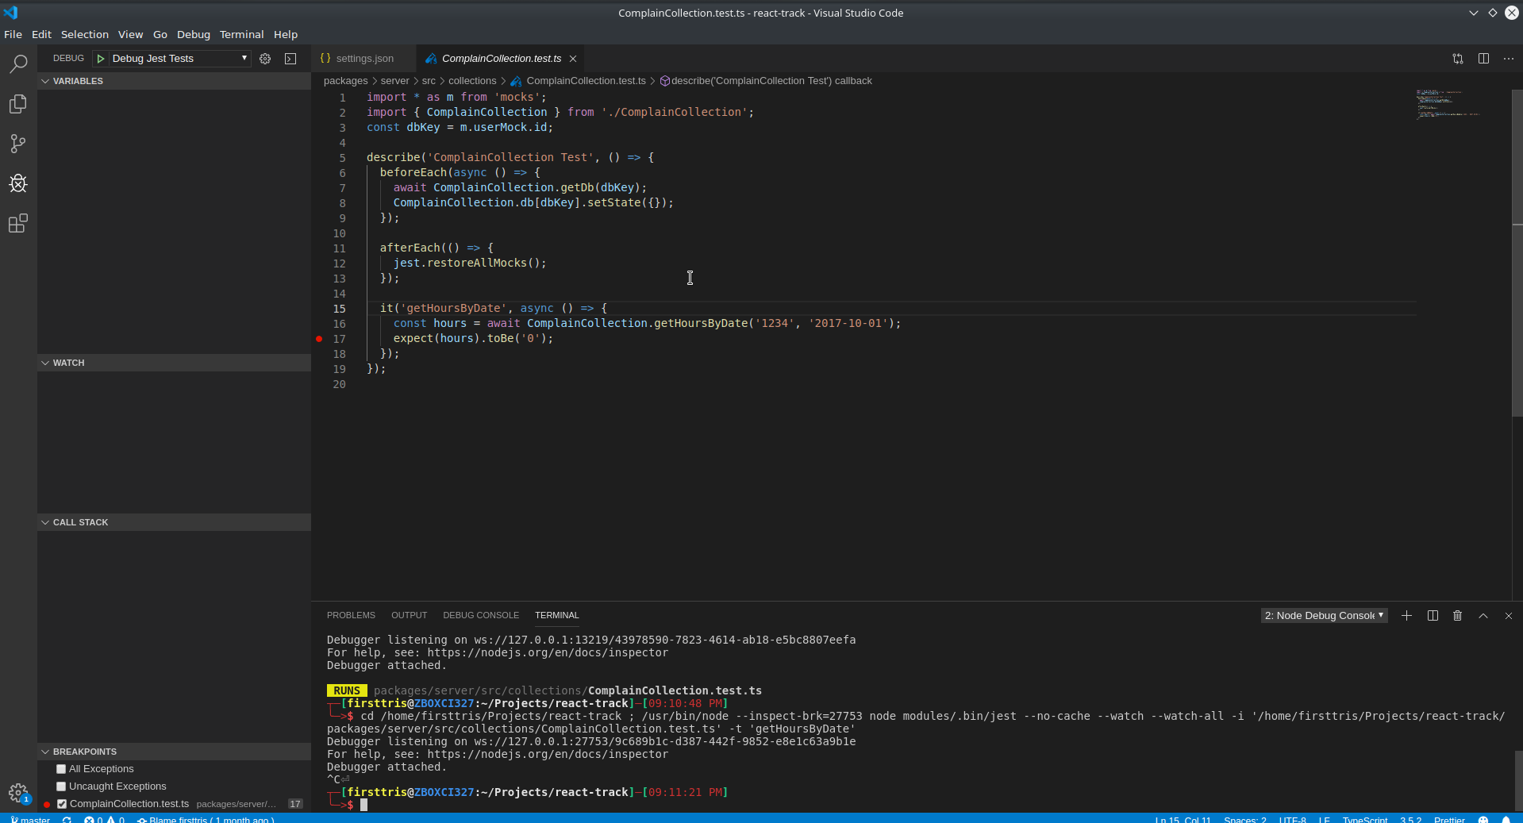Add a new terminal with the plus icon
Viewport: 1523px width, 823px height.
click(x=1406, y=615)
